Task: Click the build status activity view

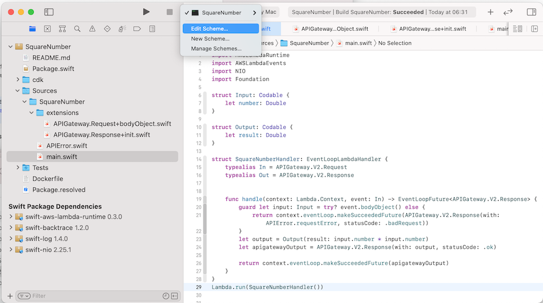Action: click(x=382, y=12)
